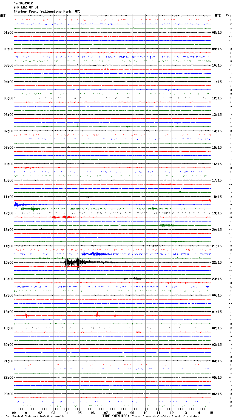Select the 11:00 MST row label
The image size is (233, 420).
(x=8, y=197)
